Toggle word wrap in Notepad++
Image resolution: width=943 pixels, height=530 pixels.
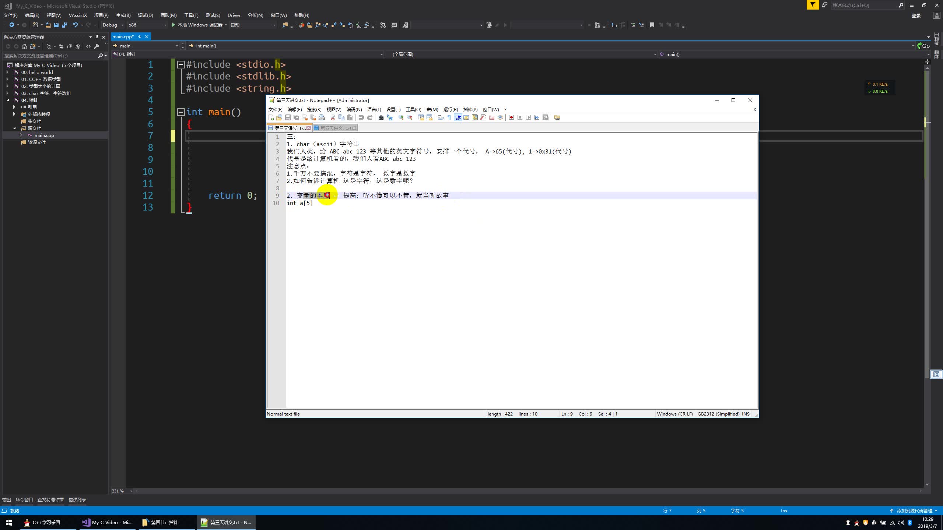pyautogui.click(x=441, y=117)
